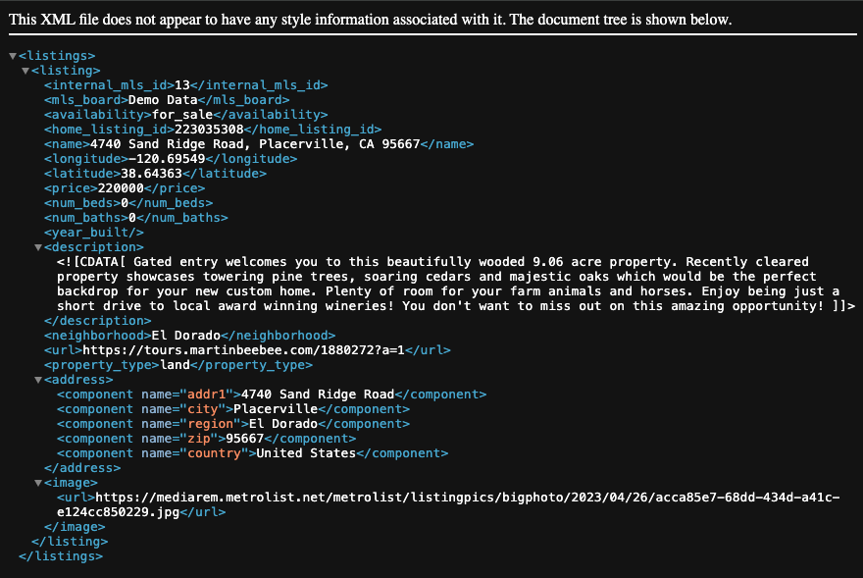Collapse the image element triangle
This screenshot has width=863, height=578.
click(x=38, y=483)
